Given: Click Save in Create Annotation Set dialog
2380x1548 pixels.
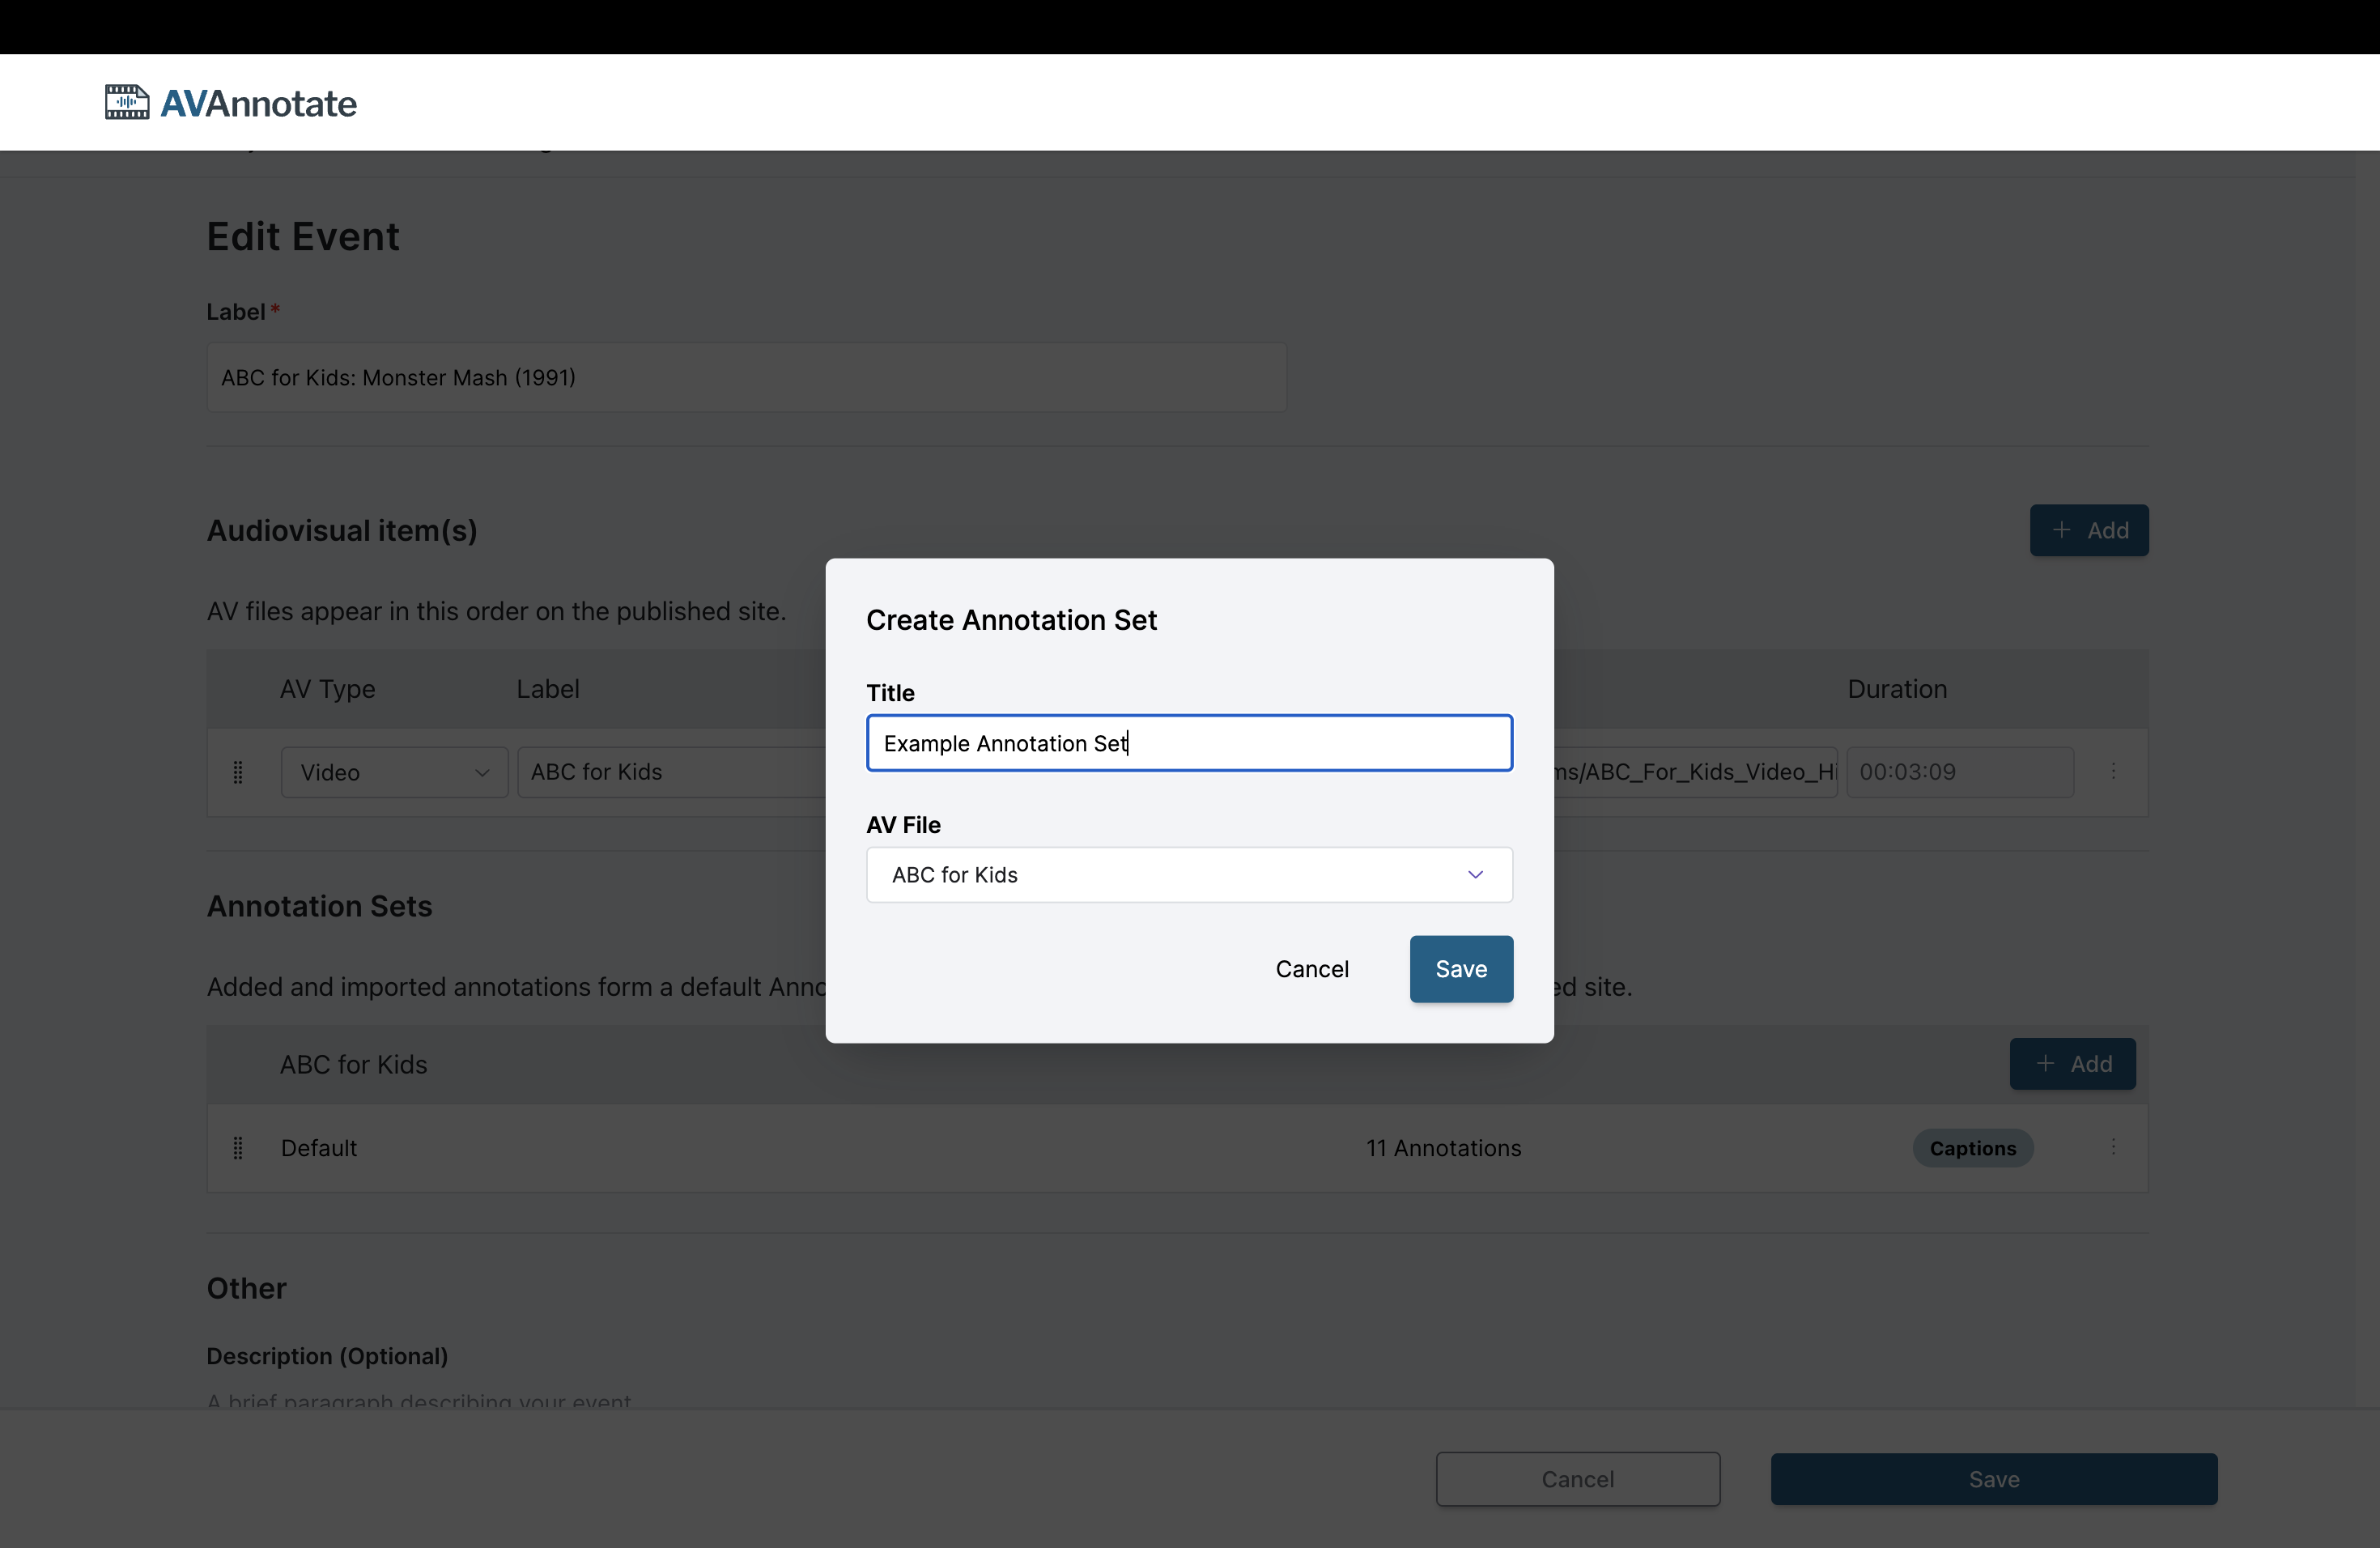Looking at the screenshot, I should 1461,969.
